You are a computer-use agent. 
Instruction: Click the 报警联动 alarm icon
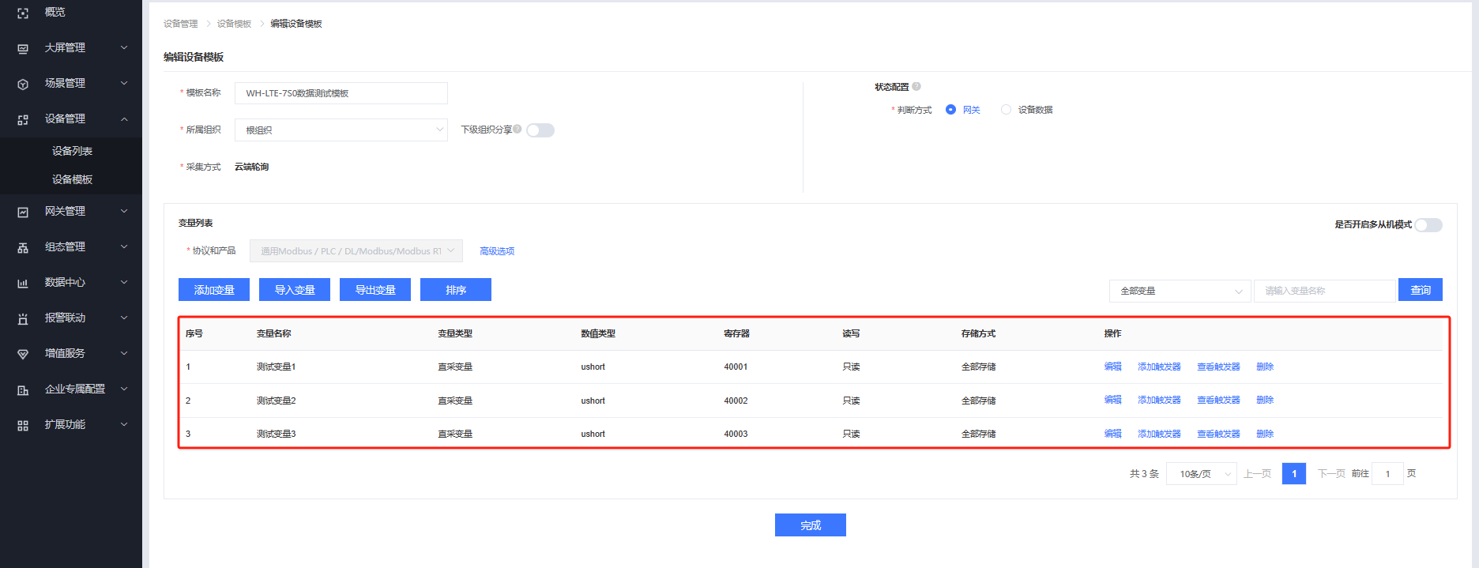click(23, 319)
